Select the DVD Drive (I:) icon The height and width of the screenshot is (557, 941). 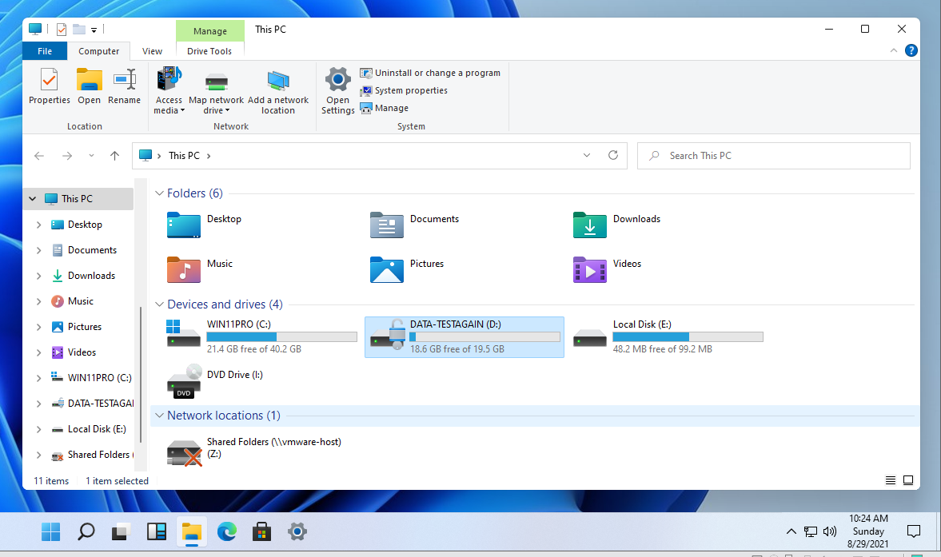tap(184, 381)
